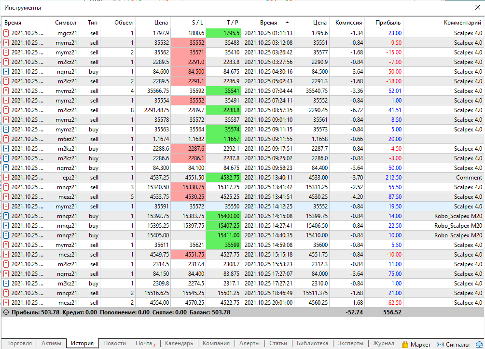Screen dimensions: 485x349
Task: Select the comment cell 'Comment'
Action: [469, 178]
